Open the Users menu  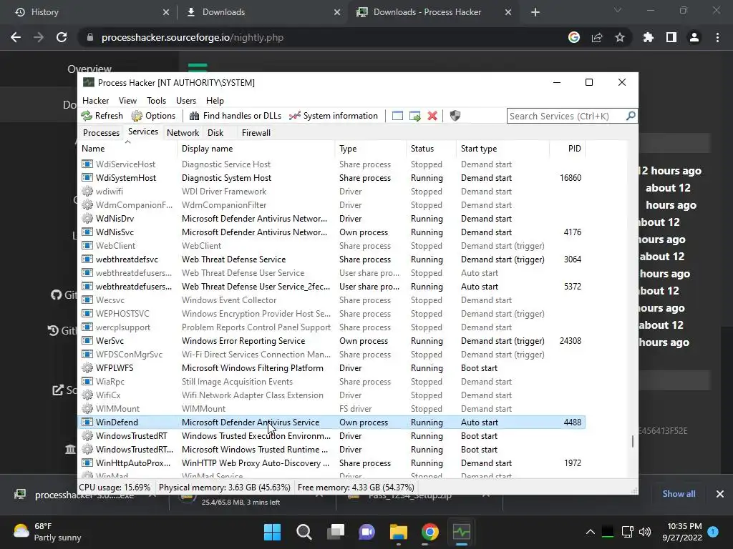tap(186, 101)
